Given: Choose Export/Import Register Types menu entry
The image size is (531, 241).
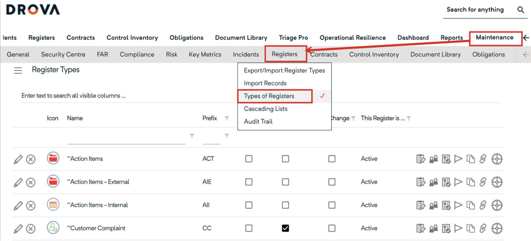Looking at the screenshot, I should 284,70.
